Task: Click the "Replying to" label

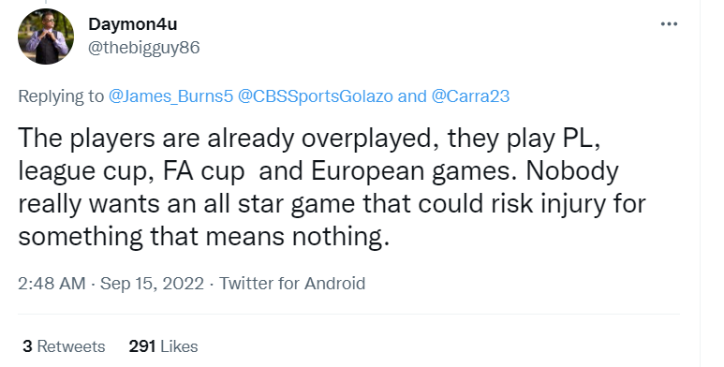Action: 61,96
